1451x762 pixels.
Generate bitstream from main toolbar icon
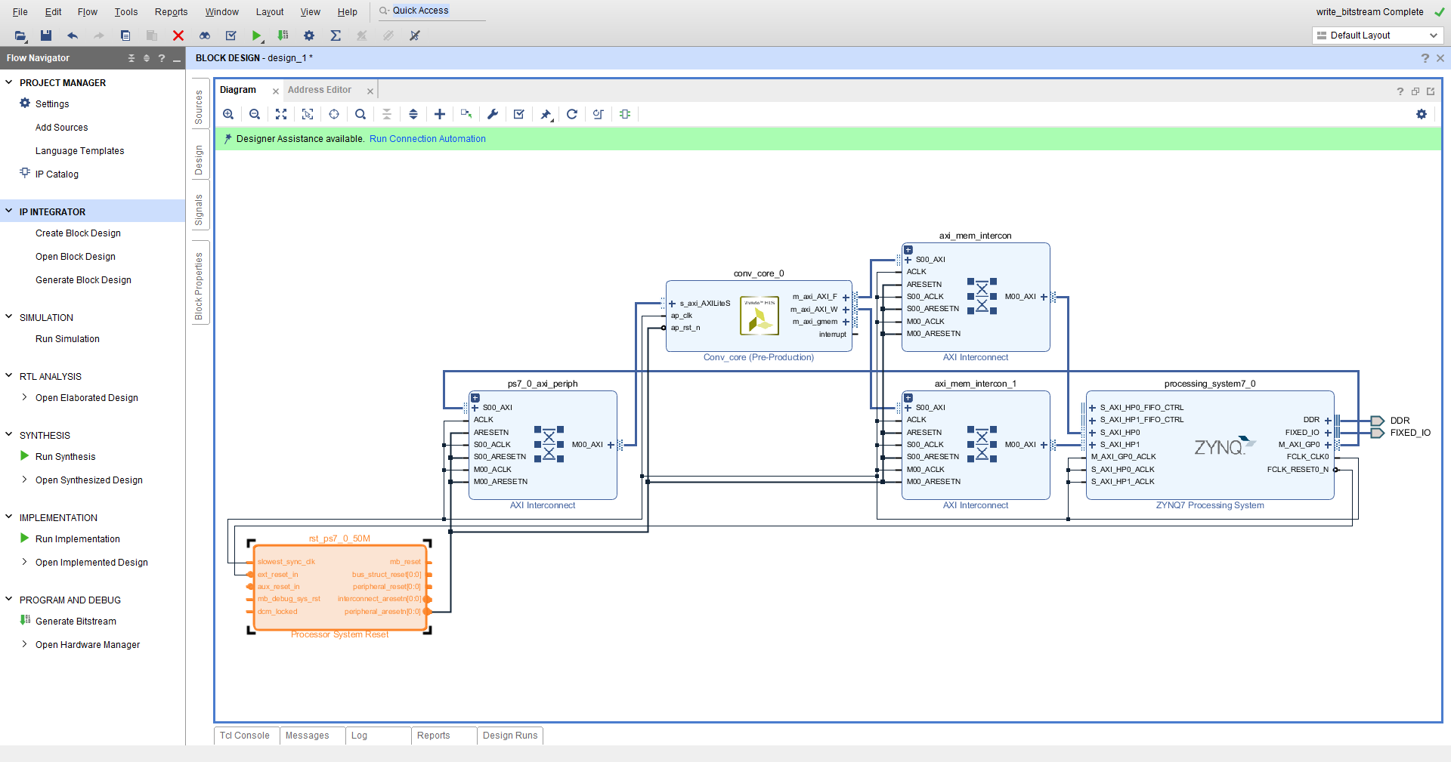pos(283,35)
